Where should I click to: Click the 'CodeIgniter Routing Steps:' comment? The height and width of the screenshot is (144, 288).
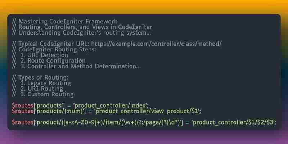[54, 50]
